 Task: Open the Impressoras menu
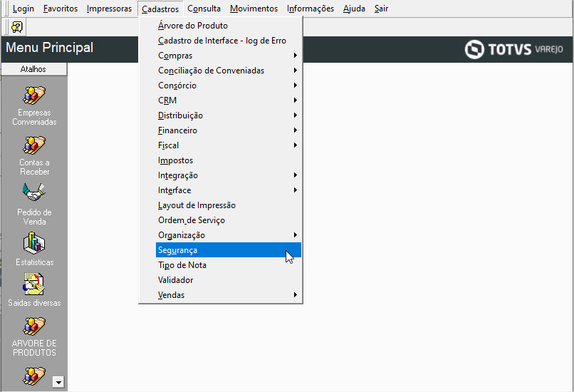tap(109, 9)
